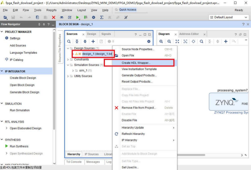The height and width of the screenshot is (170, 251).
Task: Expand the Constraints folder
Action: [x=68, y=59]
